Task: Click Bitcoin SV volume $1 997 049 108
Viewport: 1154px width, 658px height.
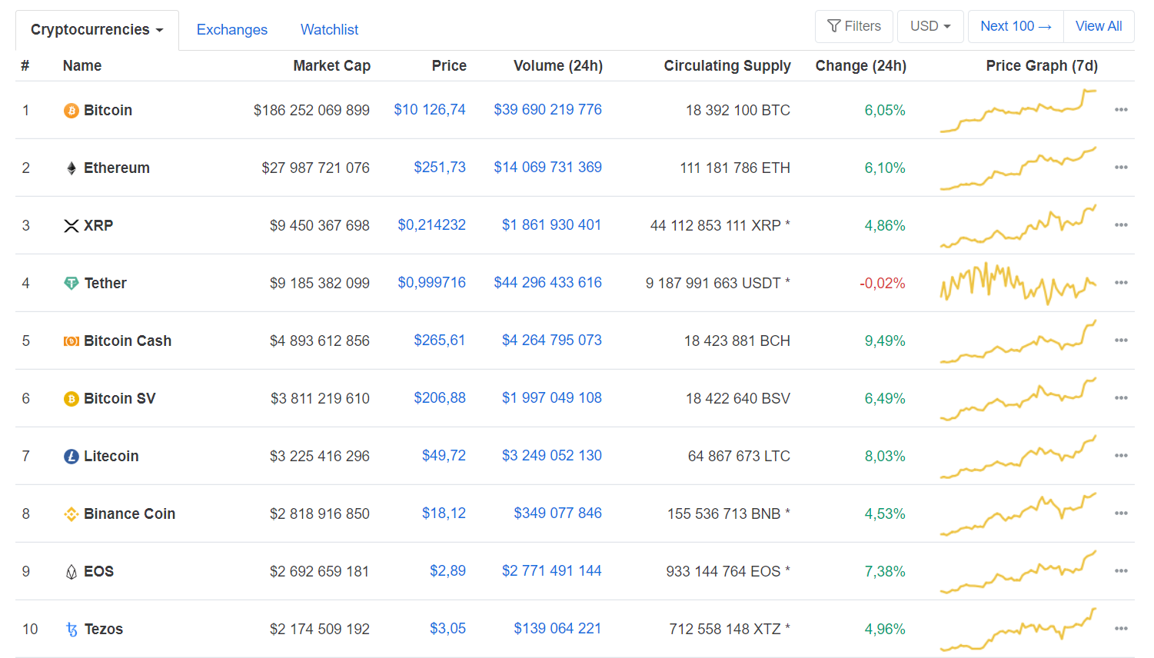Action: tap(552, 398)
